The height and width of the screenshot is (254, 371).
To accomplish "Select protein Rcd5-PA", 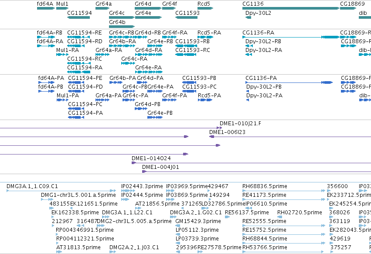I will (x=205, y=100).
